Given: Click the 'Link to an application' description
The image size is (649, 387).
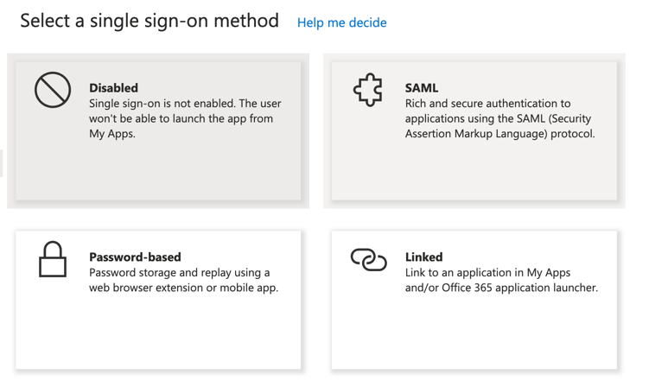Looking at the screenshot, I should (x=489, y=273).
